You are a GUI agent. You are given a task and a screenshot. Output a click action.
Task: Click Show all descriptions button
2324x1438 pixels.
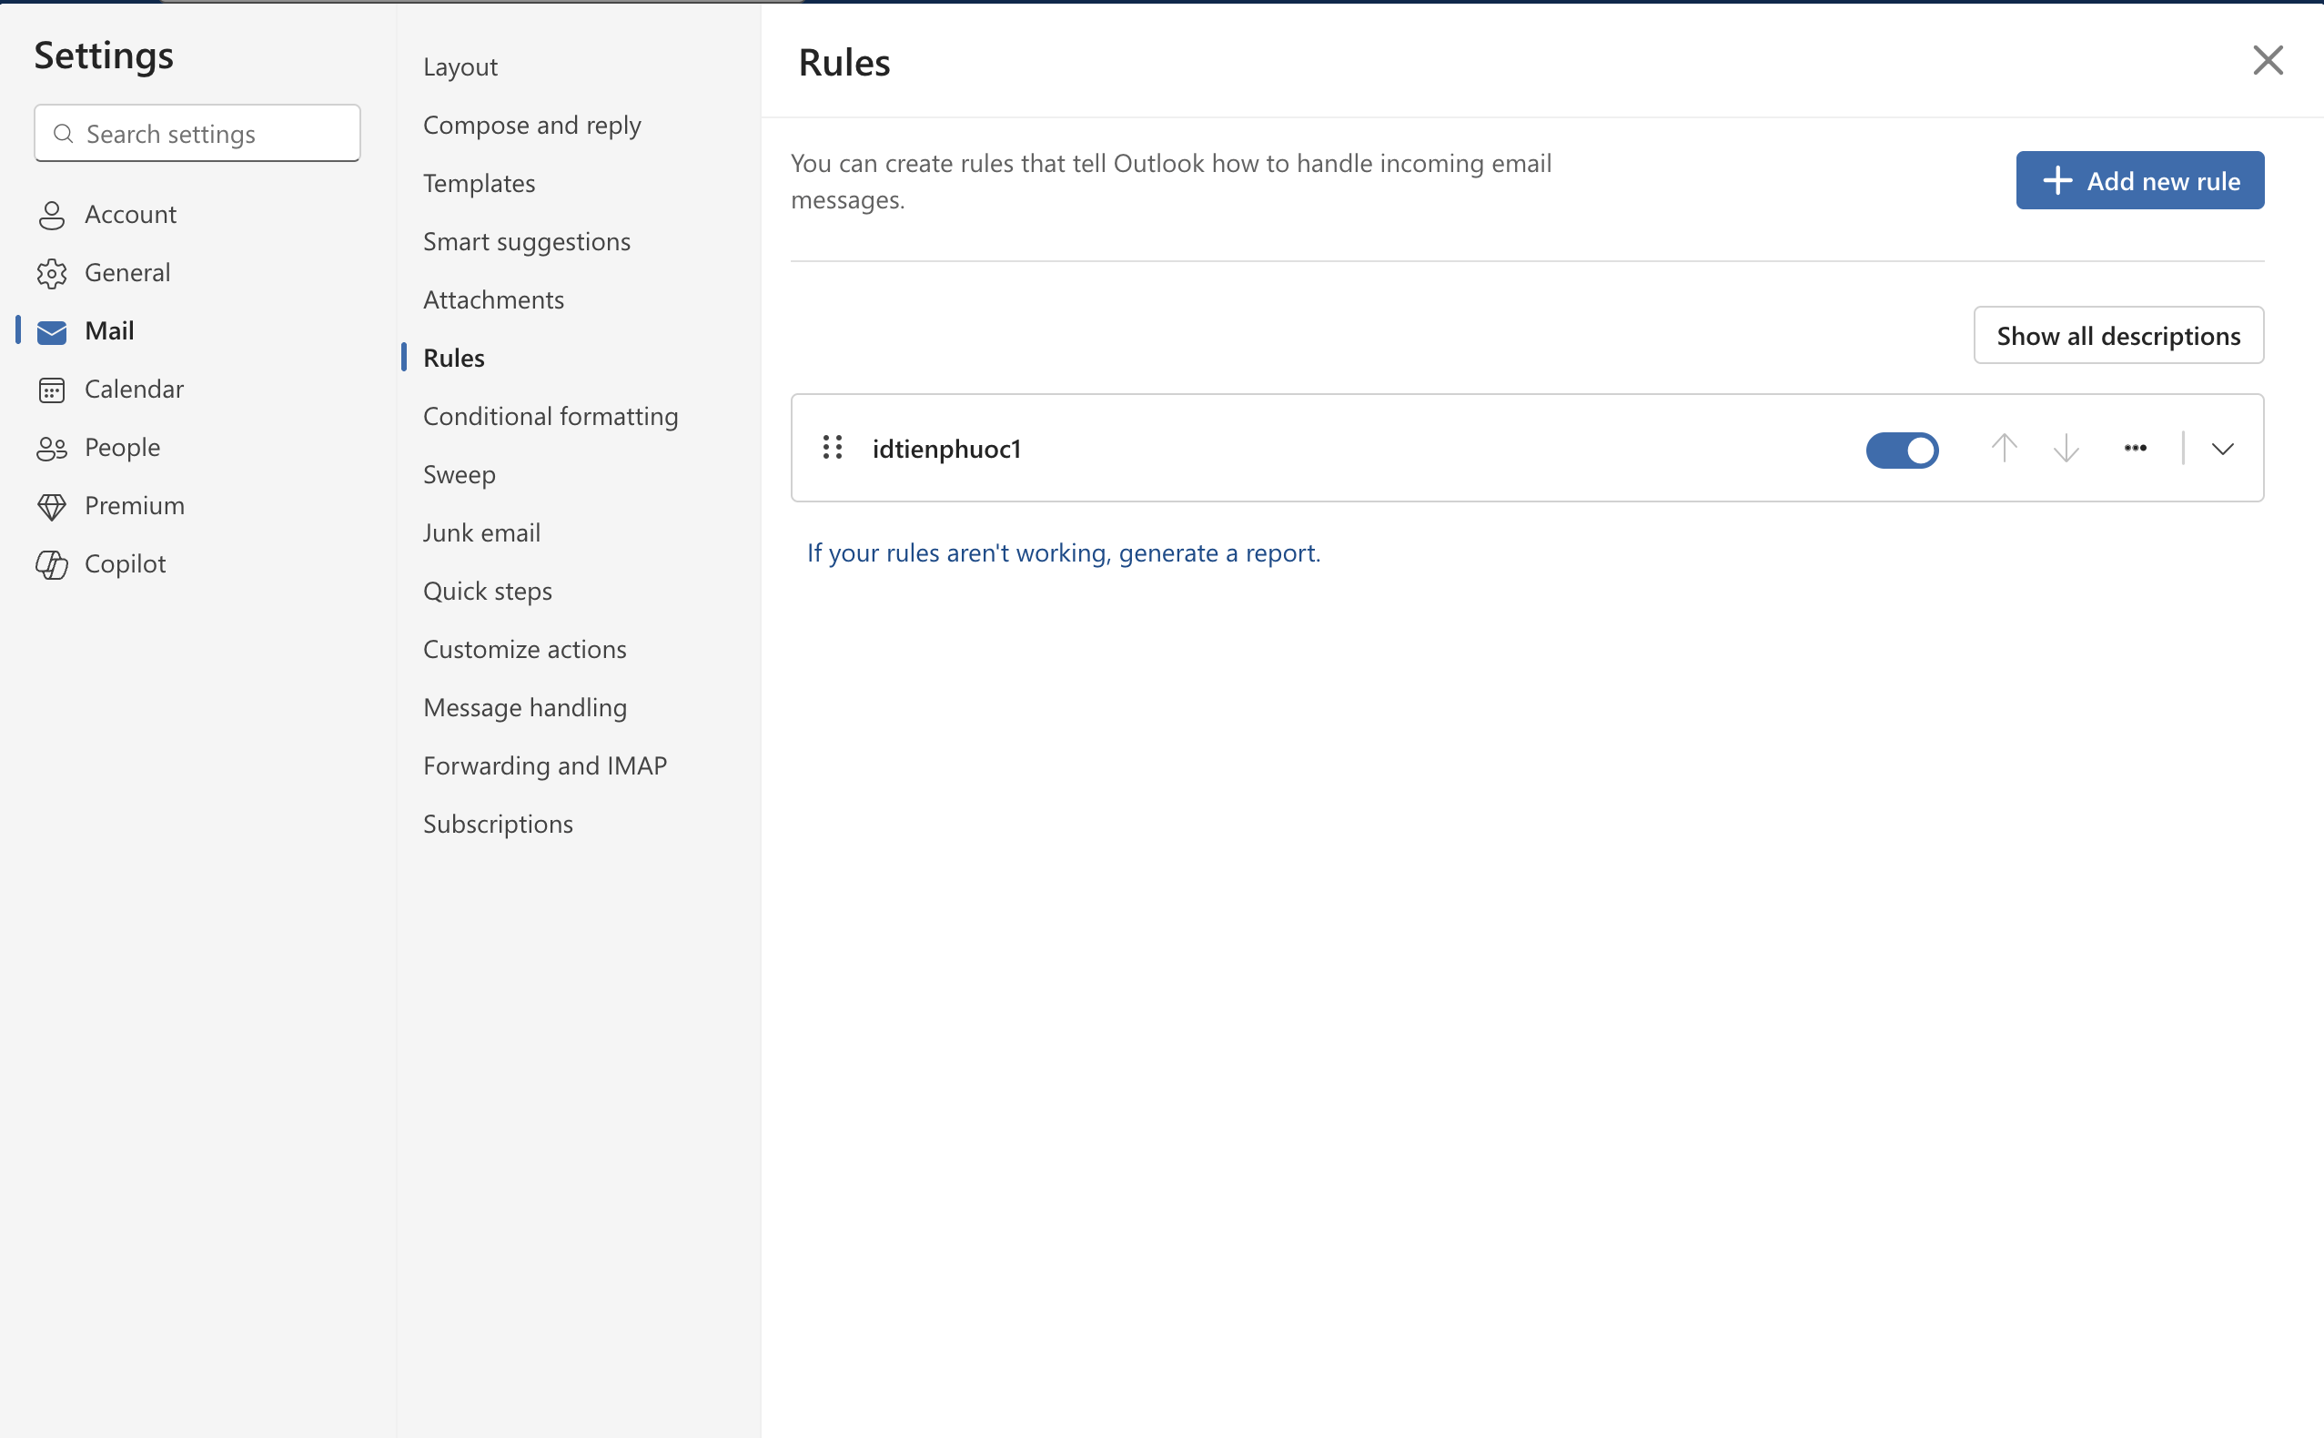(2118, 336)
